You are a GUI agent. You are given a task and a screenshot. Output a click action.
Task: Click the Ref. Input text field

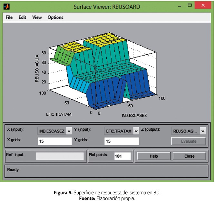tap(60, 156)
